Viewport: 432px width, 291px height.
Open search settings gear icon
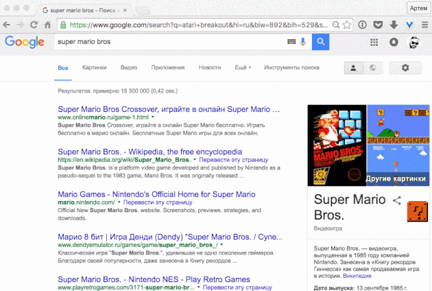point(405,68)
